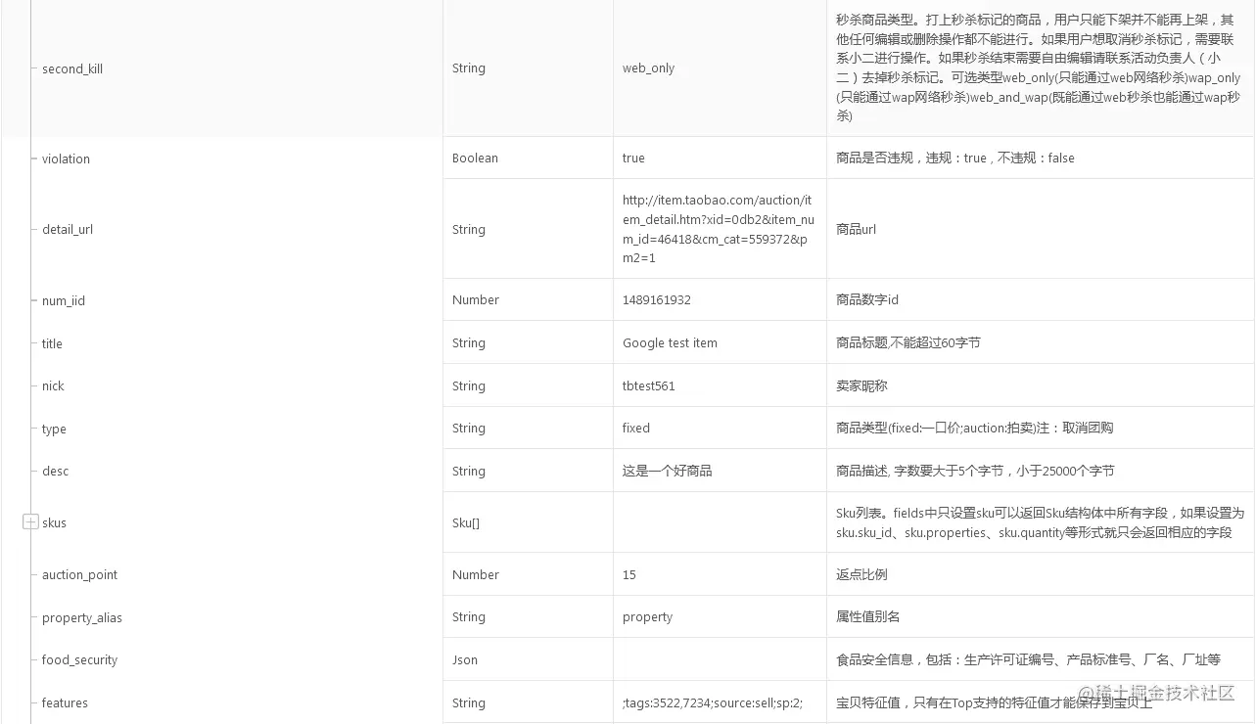Select the type field row
The height and width of the screenshot is (724, 1256).
point(54,428)
